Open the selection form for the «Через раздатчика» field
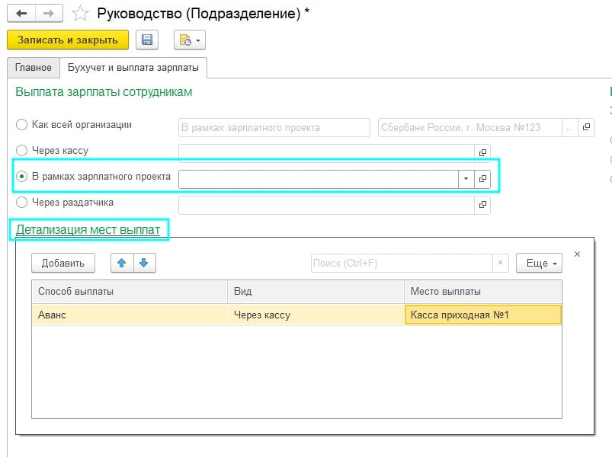Viewport: 612px width, 457px height. click(x=482, y=205)
